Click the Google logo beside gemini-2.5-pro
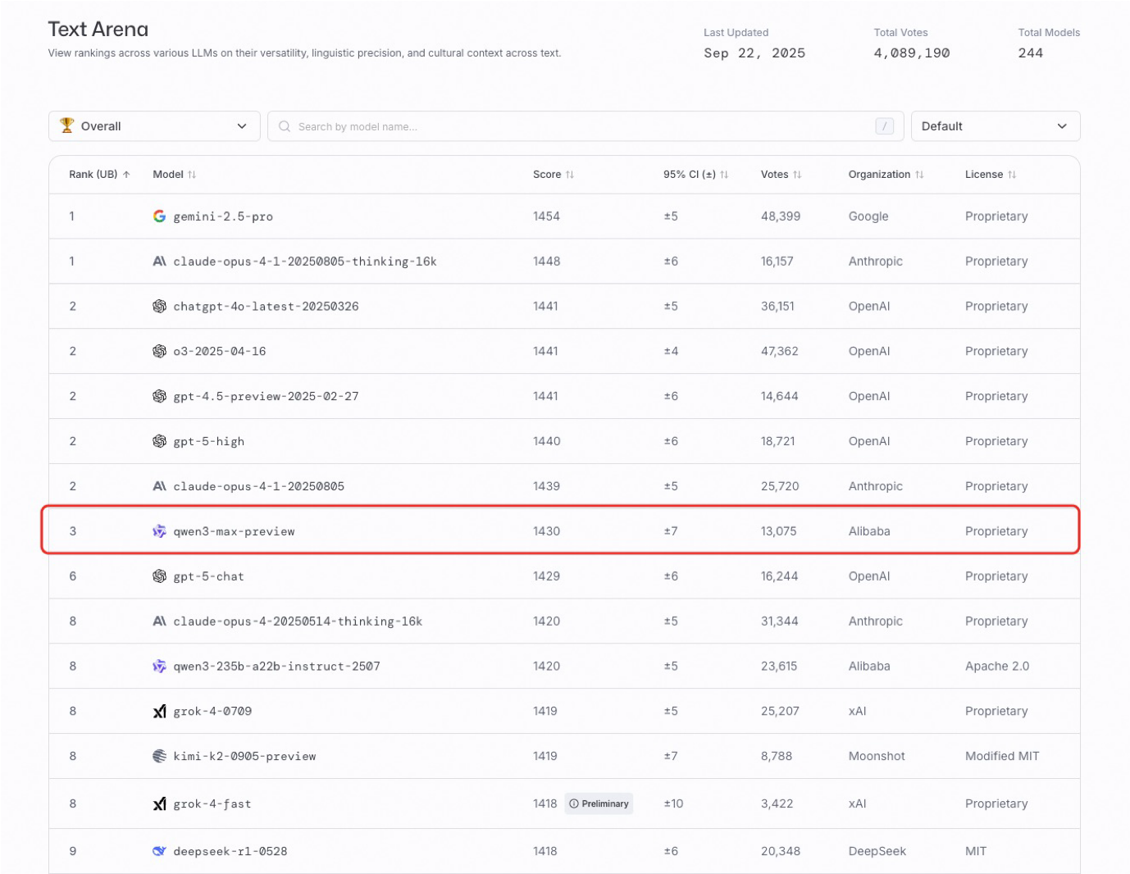 [159, 216]
